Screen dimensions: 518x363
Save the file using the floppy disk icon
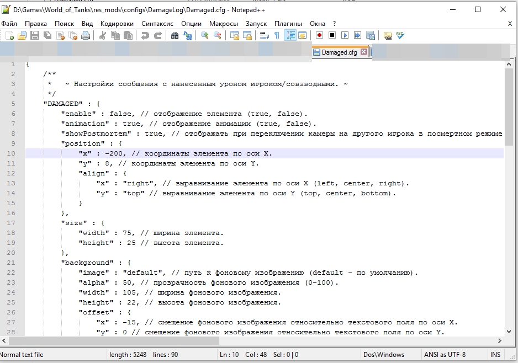(x=35, y=35)
